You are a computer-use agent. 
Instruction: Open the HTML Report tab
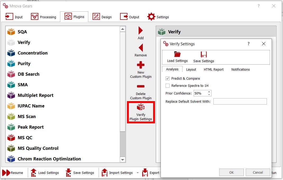click(213, 70)
